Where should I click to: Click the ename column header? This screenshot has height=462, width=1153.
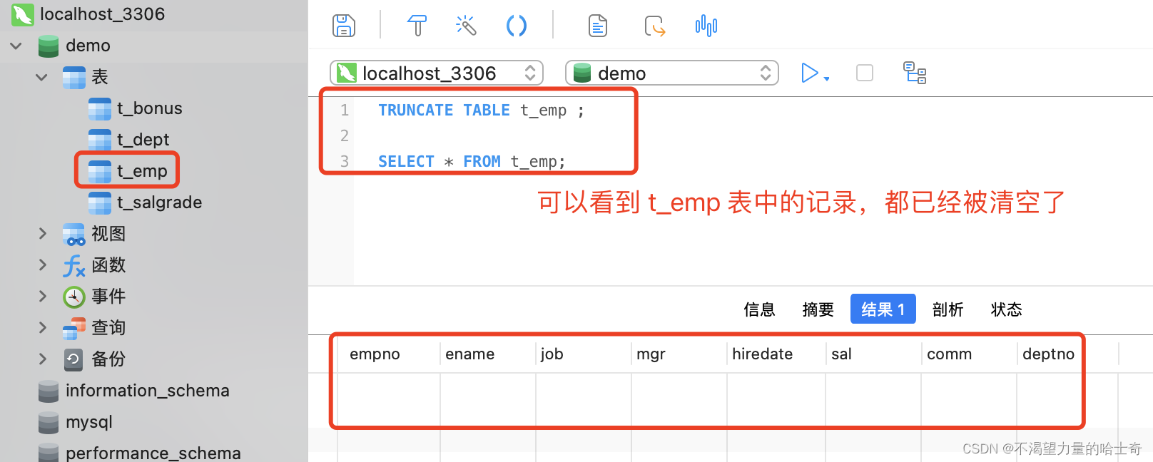pos(488,354)
